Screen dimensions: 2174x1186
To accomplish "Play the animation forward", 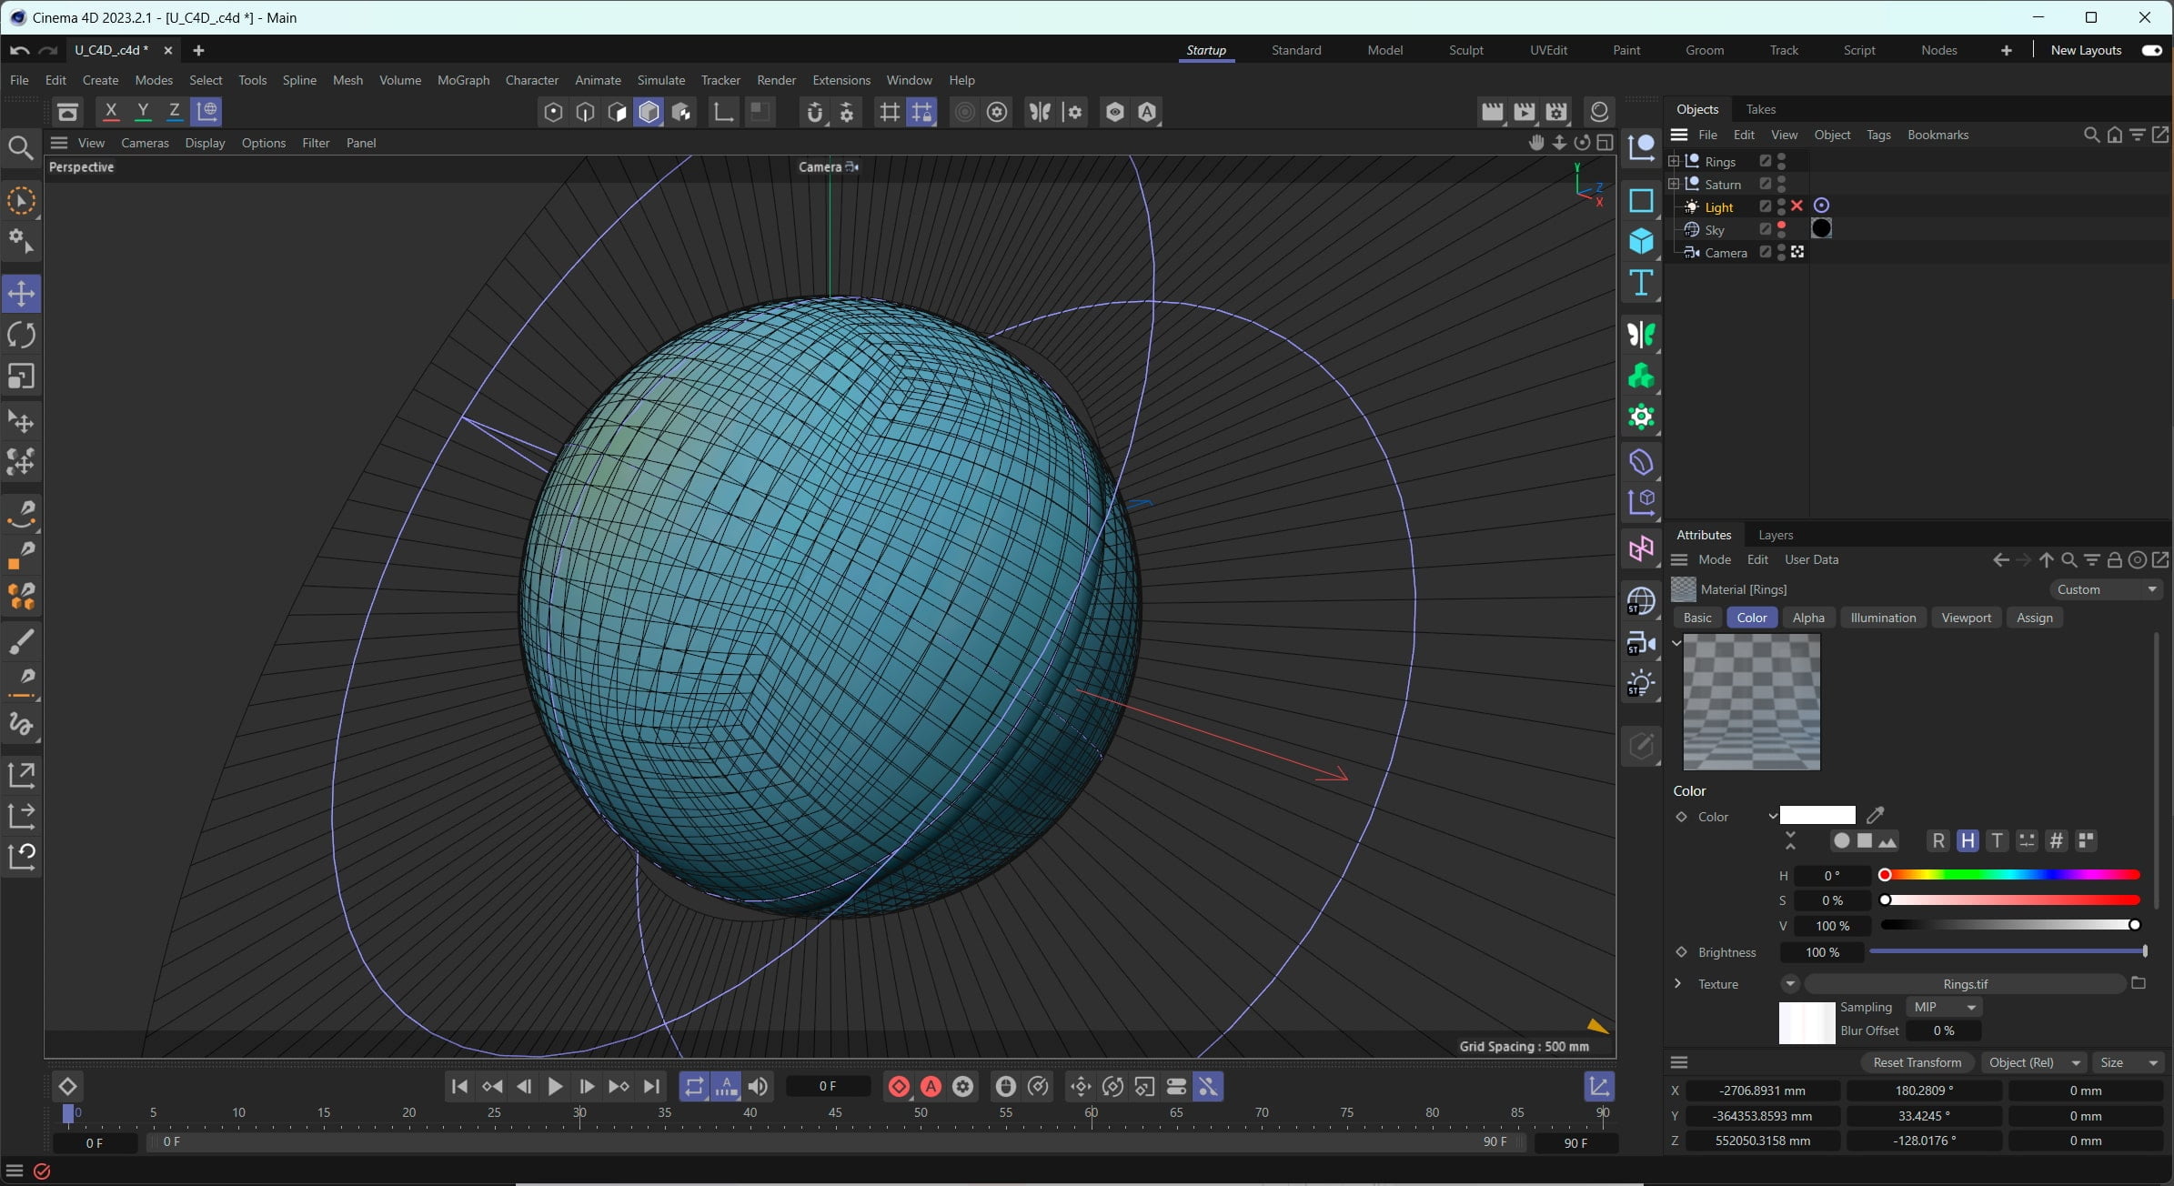I will [555, 1086].
